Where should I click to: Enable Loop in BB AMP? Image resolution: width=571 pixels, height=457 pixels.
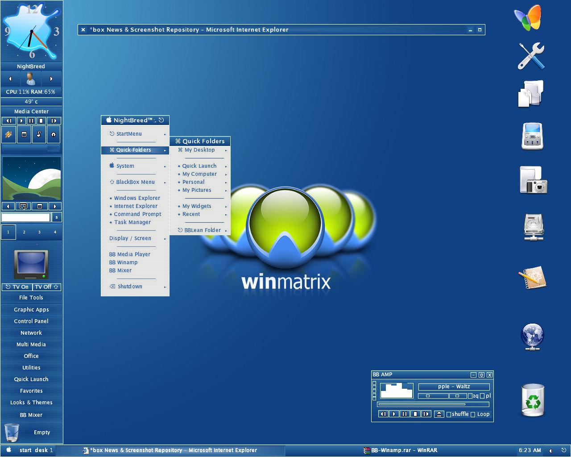pos(473,415)
